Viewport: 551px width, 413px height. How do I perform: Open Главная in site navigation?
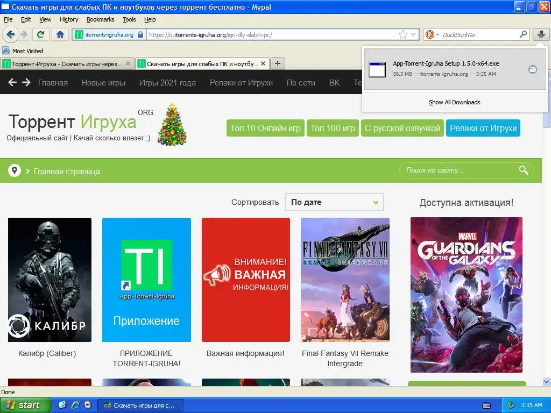click(53, 82)
